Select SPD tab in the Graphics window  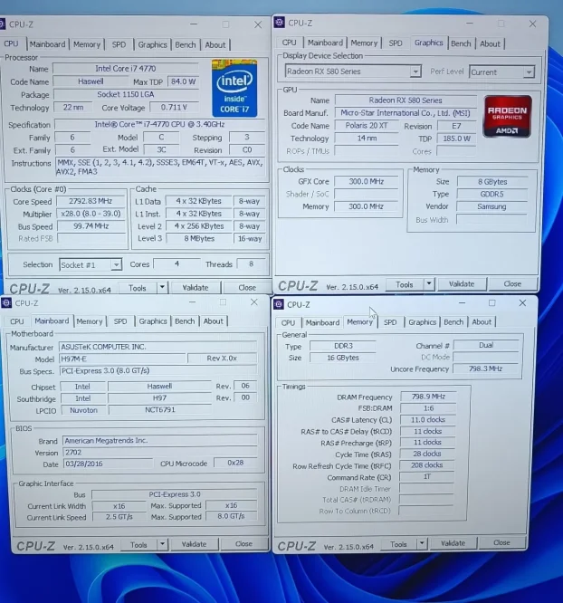396,43
